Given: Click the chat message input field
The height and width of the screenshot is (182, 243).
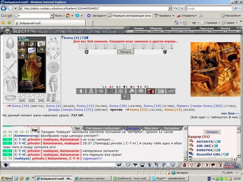Looking at the screenshot, I should (63, 165).
